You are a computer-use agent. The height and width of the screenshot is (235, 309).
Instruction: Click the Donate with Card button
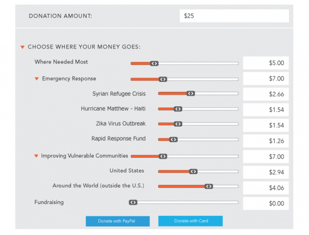(191, 221)
